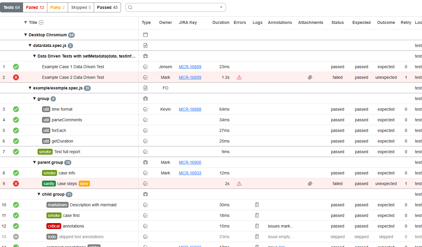Screen dimensions: 422x247
Task: Click the test type icon on Test full report row
Action: (145, 152)
